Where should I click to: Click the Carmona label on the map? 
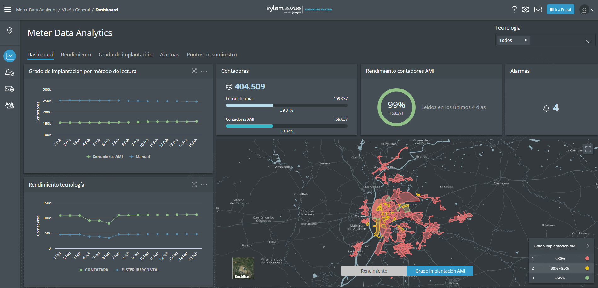click(501, 183)
